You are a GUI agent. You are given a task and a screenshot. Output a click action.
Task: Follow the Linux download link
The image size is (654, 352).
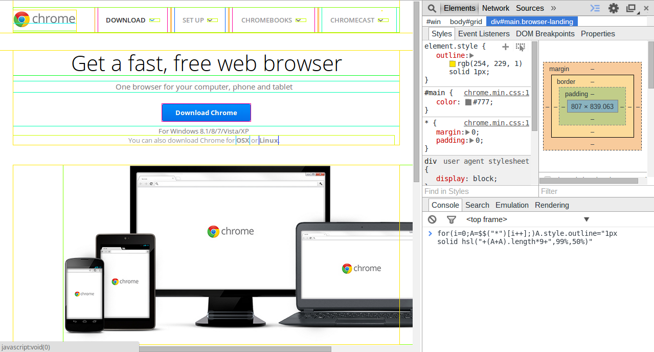point(268,140)
